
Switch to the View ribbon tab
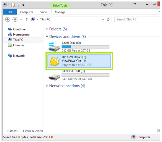tap(43, 12)
